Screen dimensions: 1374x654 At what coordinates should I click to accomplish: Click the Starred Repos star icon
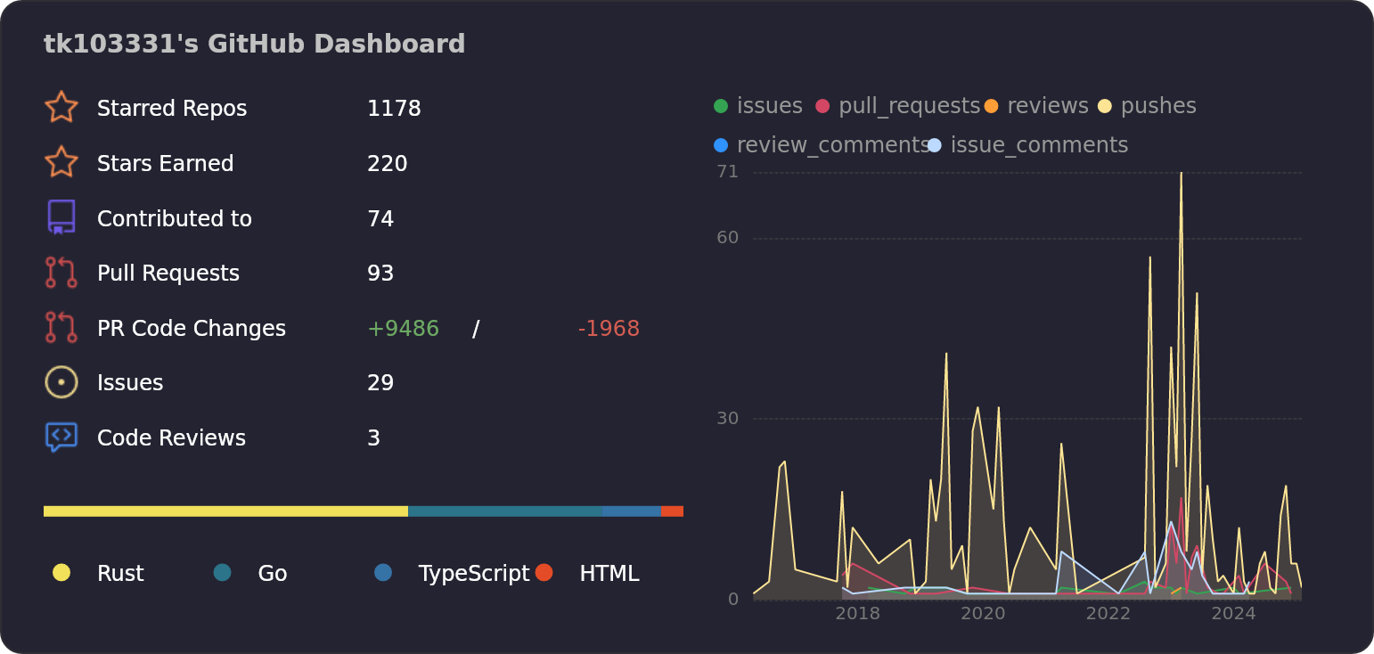tap(61, 107)
